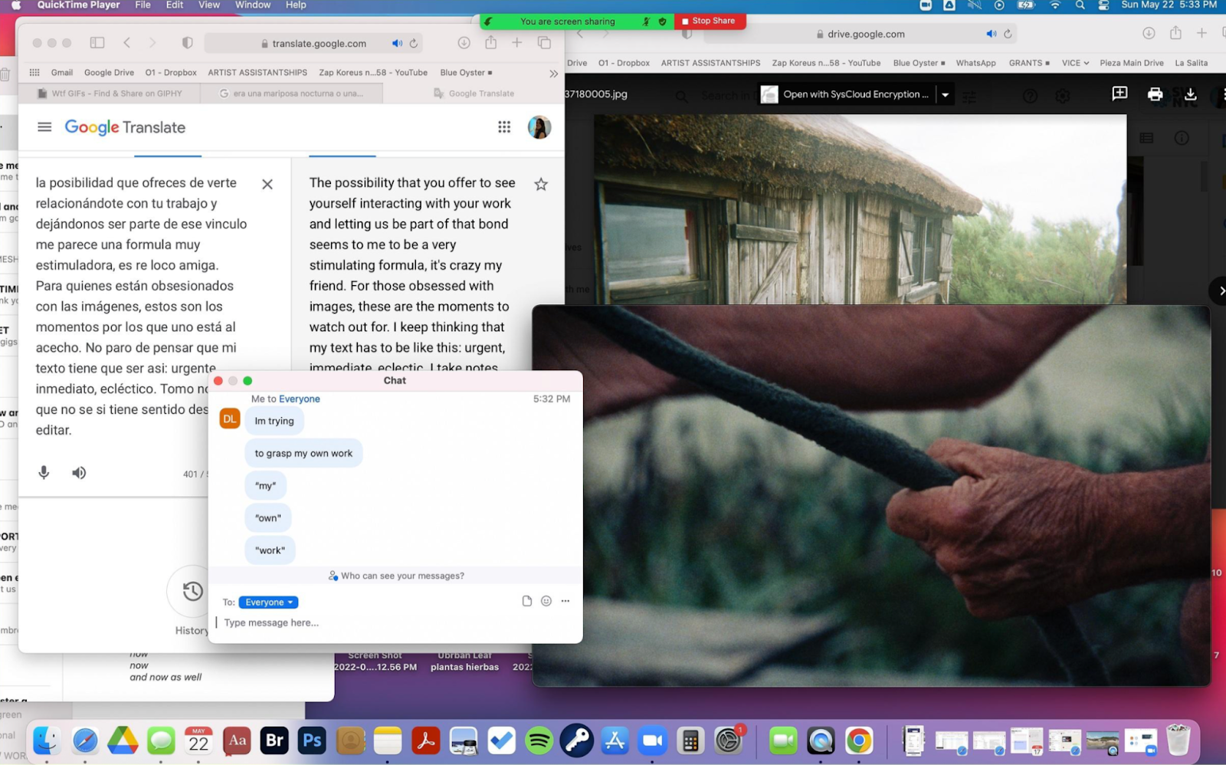Click the translate.google.com address bar

[x=315, y=44]
